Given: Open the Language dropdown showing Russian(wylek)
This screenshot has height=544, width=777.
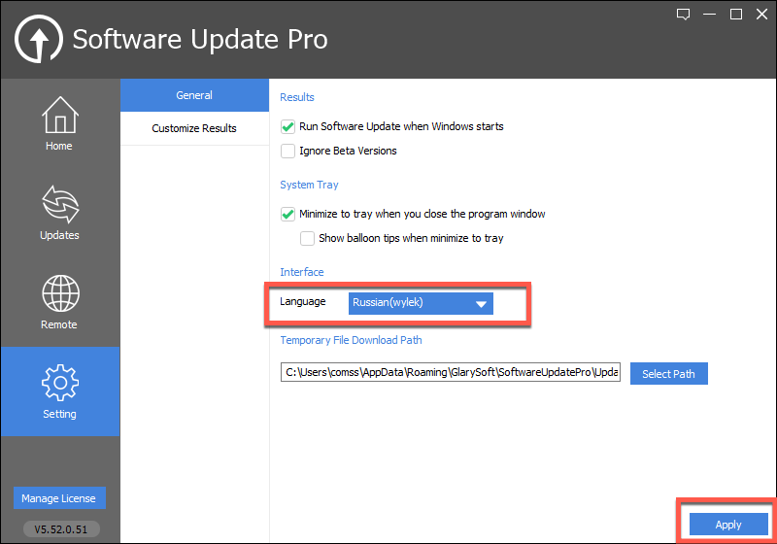Looking at the screenshot, I should click(421, 303).
